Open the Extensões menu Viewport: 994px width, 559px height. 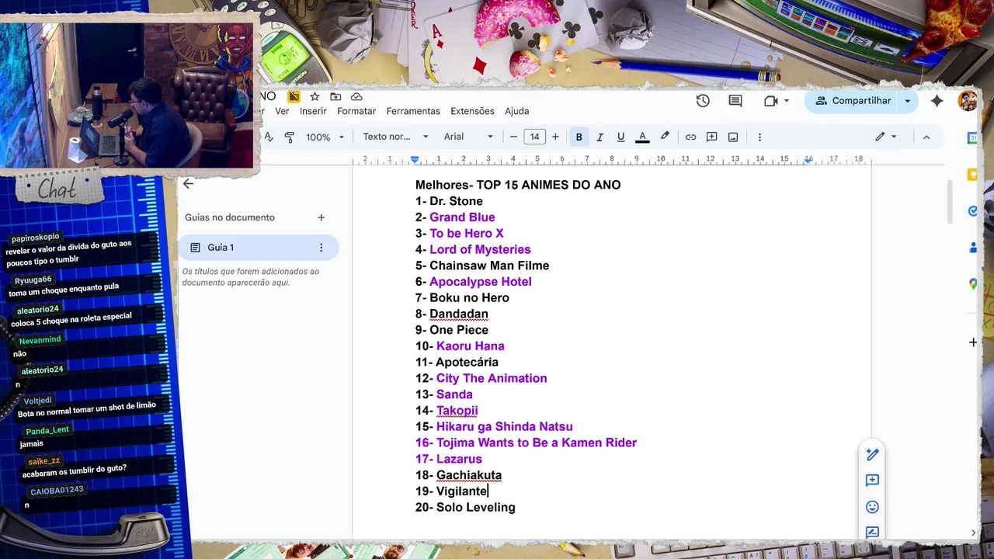tap(472, 111)
